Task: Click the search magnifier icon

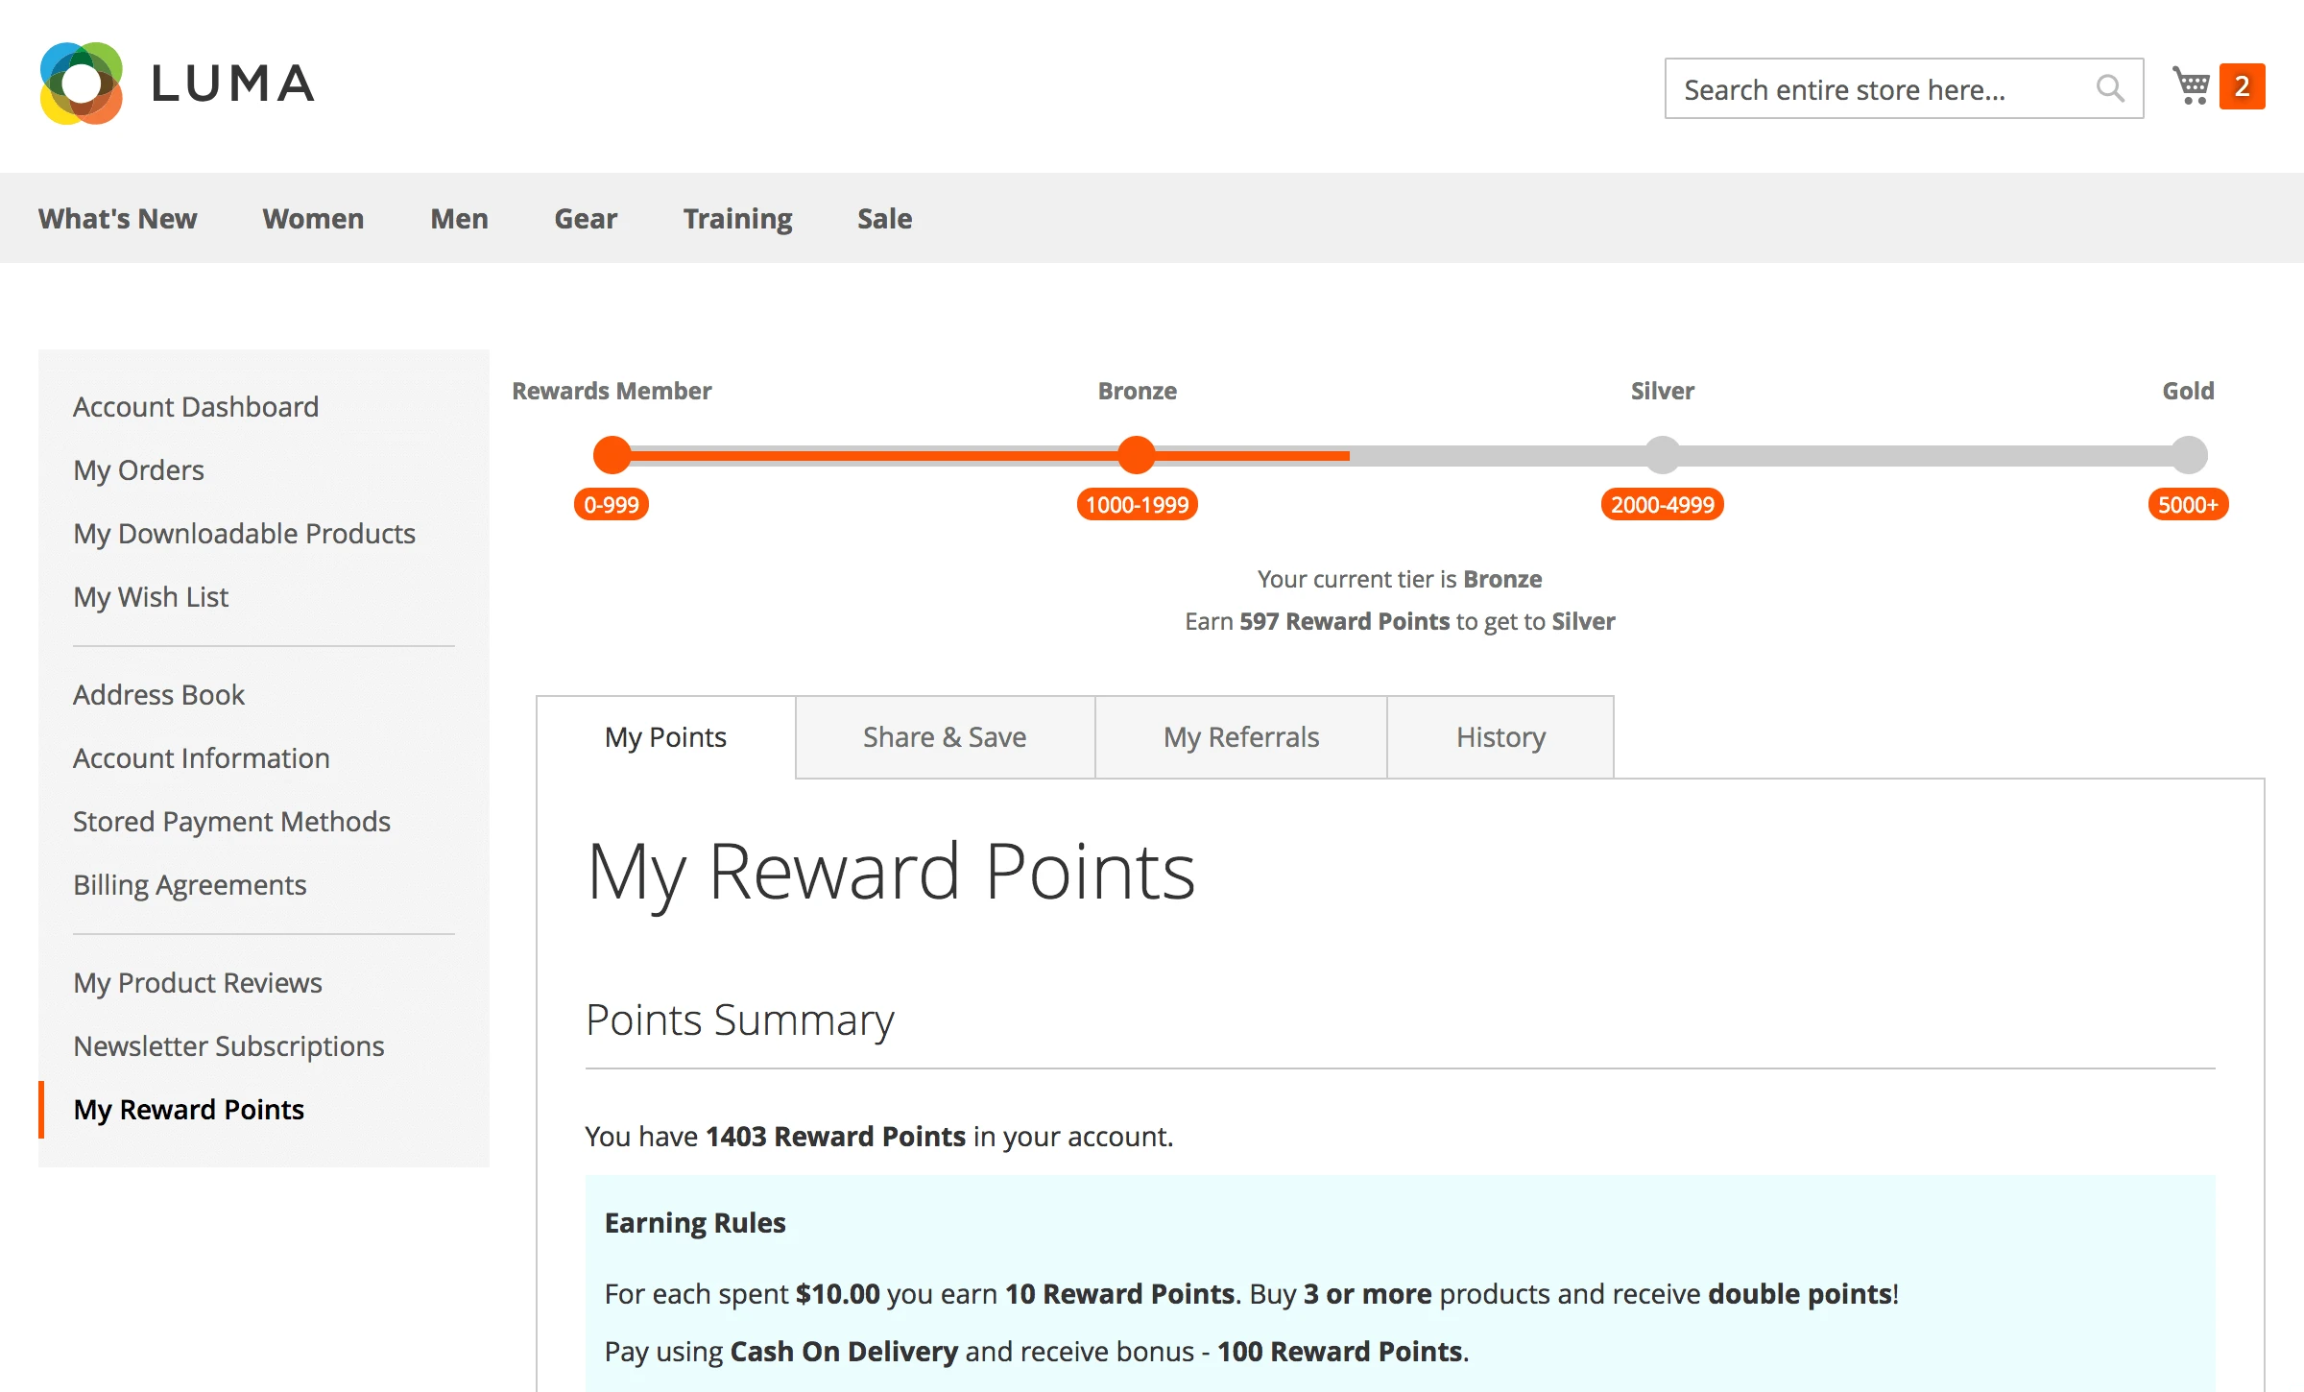Action: 2109,87
